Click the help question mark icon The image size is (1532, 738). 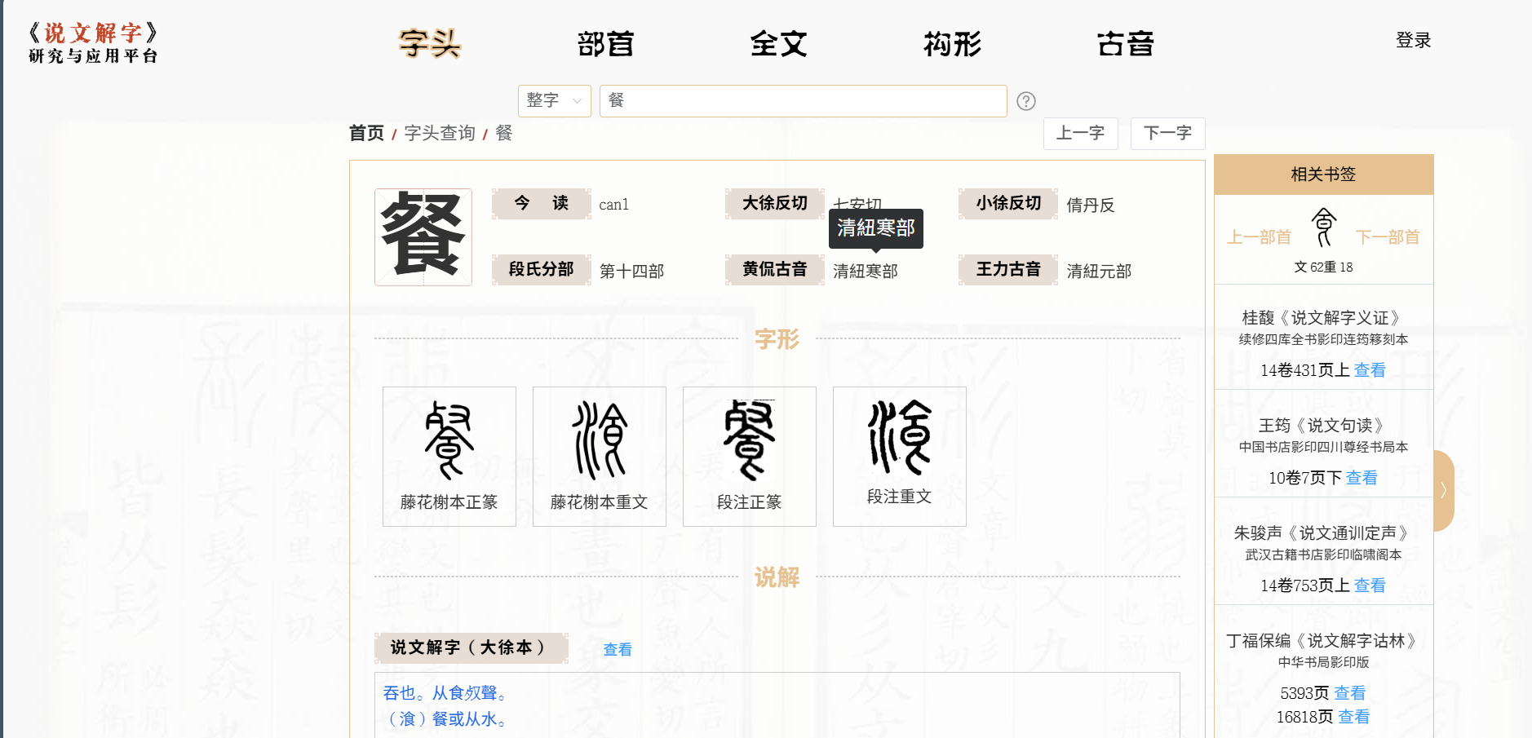pyautogui.click(x=1026, y=101)
